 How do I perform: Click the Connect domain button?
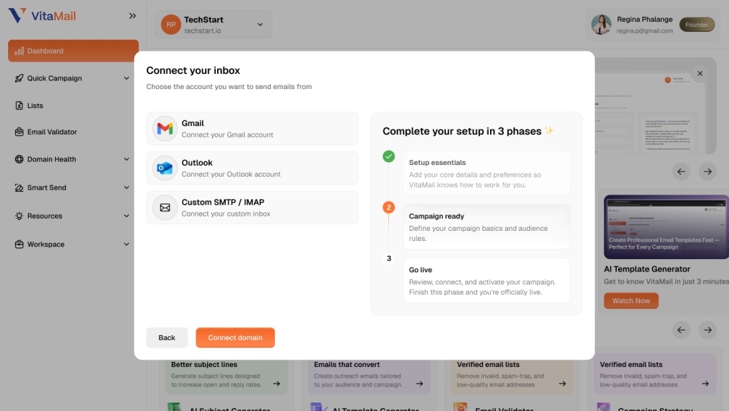click(235, 337)
